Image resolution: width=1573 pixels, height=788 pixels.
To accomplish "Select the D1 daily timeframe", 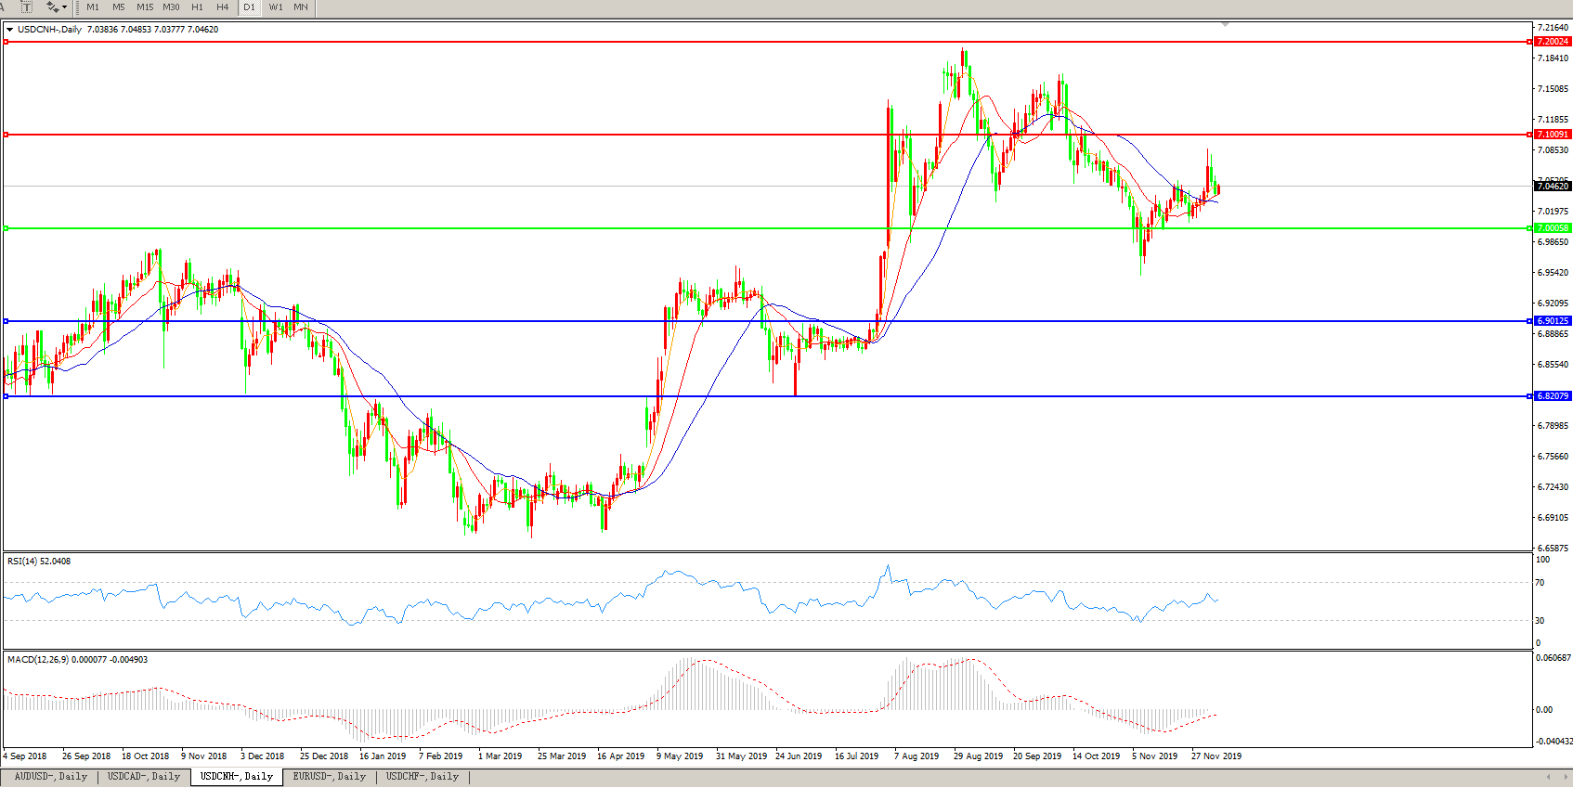I will coord(249,6).
